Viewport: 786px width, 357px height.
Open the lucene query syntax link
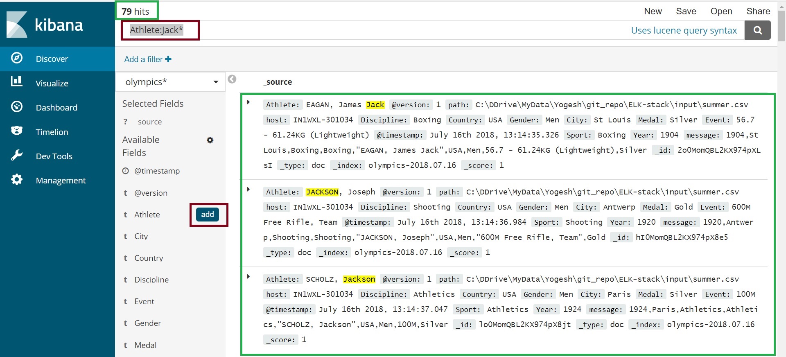coord(684,30)
